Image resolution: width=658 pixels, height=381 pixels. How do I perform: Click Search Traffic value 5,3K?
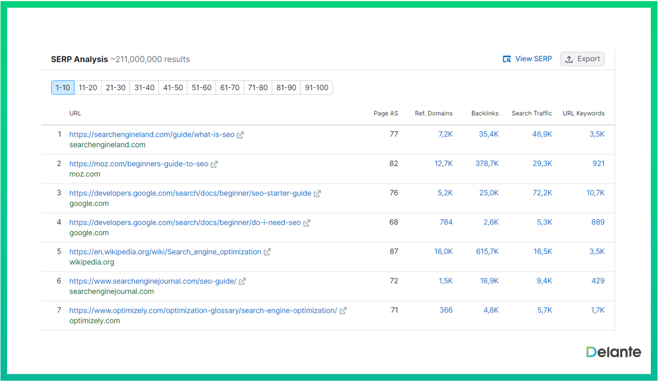[545, 222]
